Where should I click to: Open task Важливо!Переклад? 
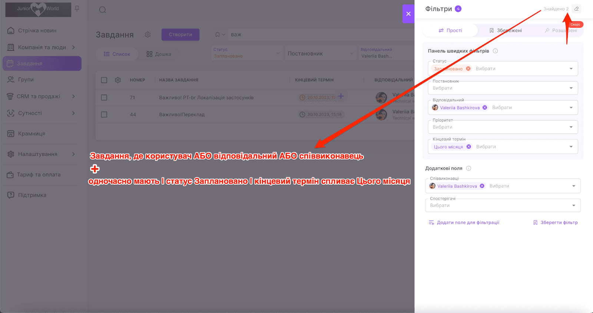coord(182,115)
